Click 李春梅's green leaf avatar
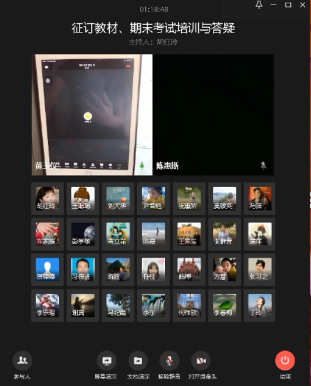Screen dimensions: 311x386 [x=224, y=305]
